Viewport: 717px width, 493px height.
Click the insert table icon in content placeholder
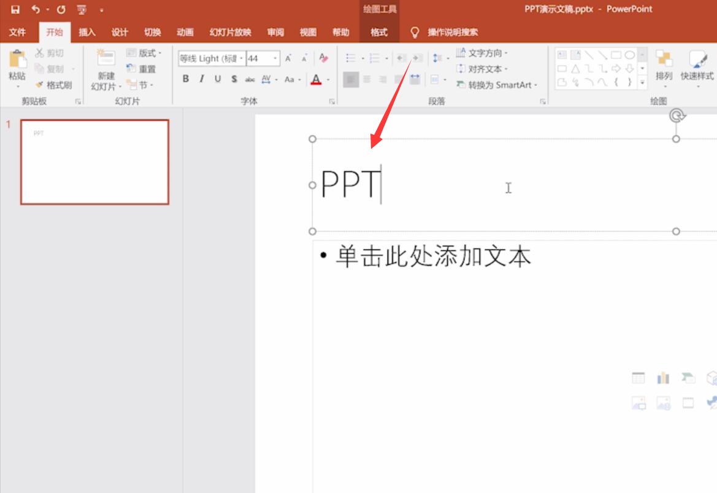[638, 378]
